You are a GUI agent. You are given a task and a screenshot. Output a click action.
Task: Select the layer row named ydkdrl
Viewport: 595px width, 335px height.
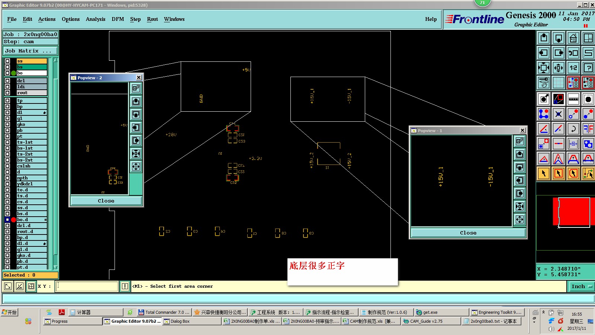32,184
